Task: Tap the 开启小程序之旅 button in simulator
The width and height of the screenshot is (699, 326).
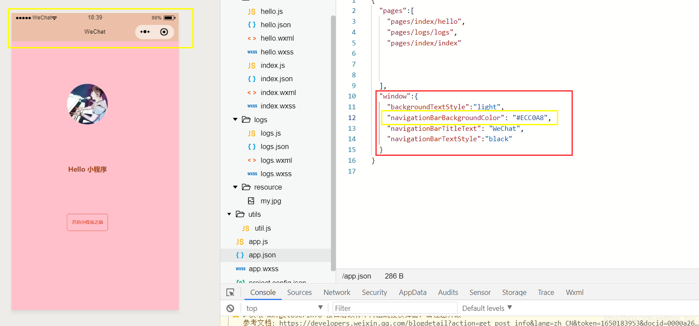Action: point(87,222)
